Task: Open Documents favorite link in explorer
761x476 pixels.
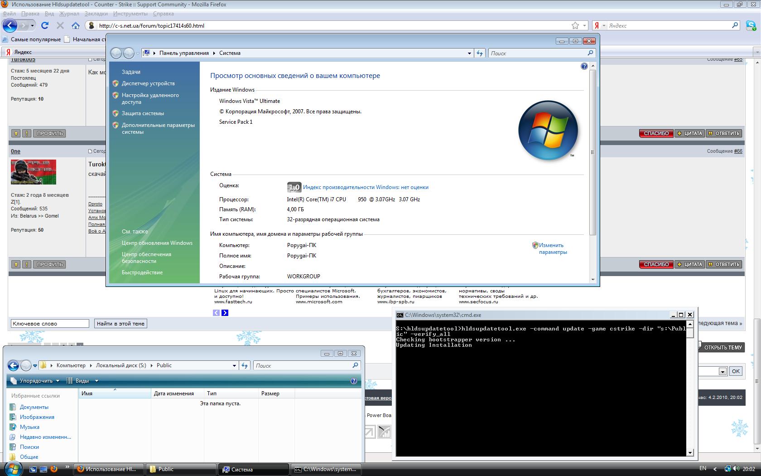Action: (x=34, y=407)
